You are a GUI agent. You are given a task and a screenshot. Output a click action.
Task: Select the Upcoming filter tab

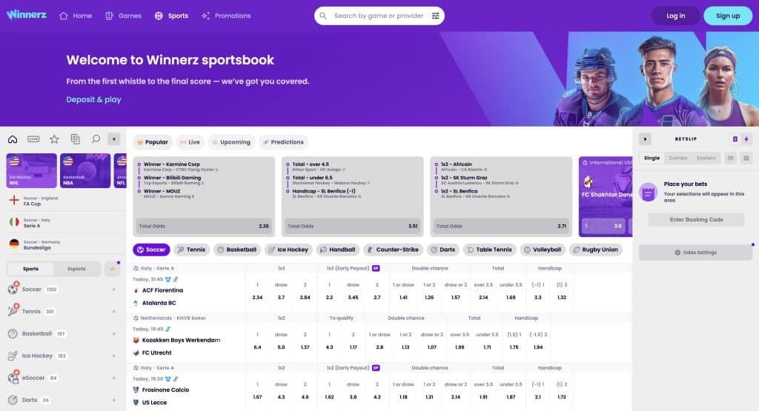click(x=231, y=142)
